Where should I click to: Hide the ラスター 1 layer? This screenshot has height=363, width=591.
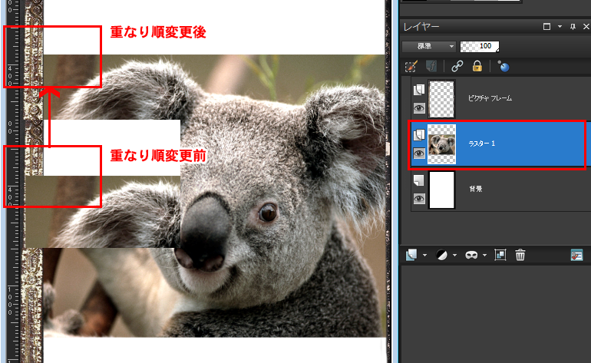tap(419, 153)
